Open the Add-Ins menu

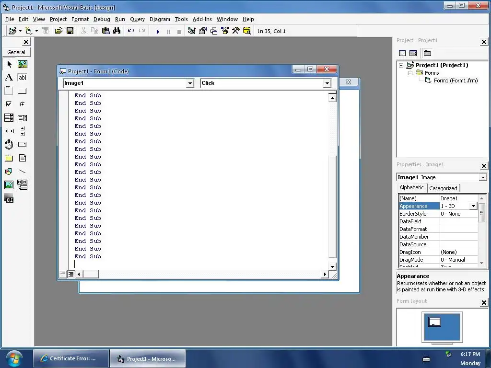tap(202, 19)
